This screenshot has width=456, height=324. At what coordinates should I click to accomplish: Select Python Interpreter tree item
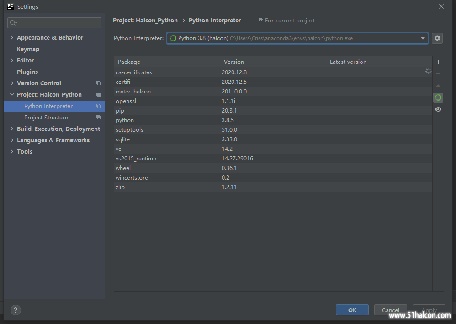(x=54, y=106)
